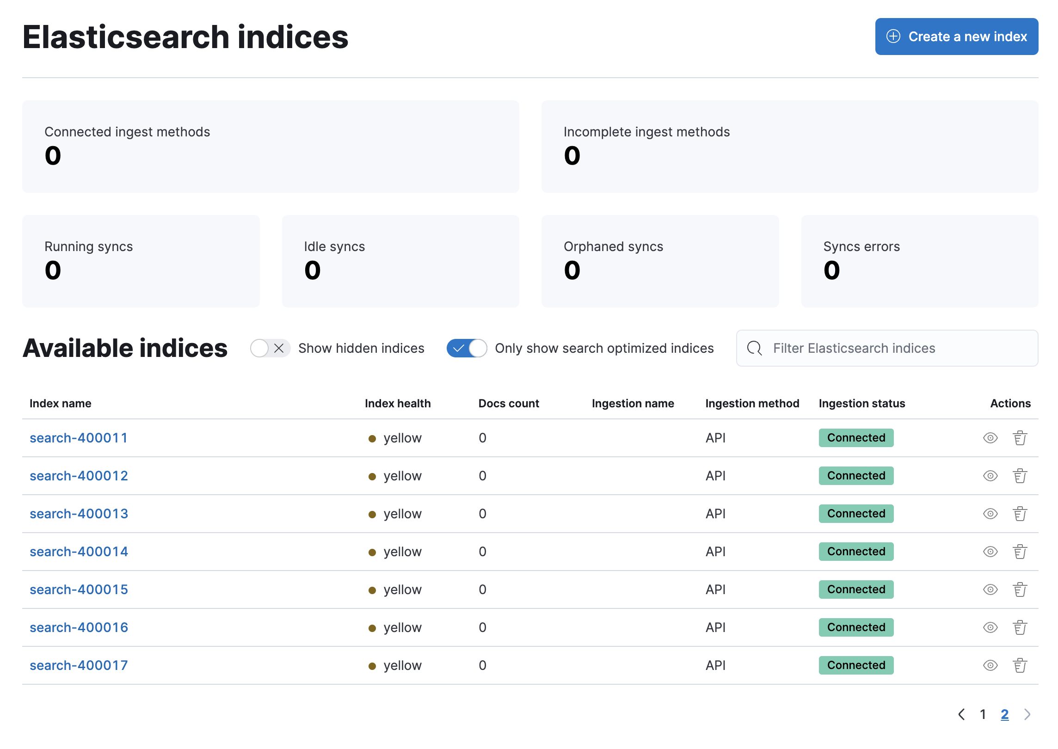
Task: Click Index health column header
Action: click(398, 404)
